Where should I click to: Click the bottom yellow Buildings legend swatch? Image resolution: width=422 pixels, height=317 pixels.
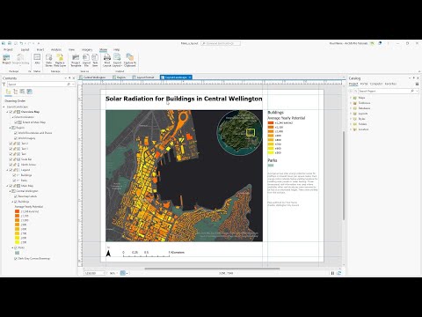[x=271, y=152]
